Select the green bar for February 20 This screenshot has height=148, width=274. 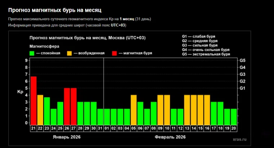click(234, 116)
